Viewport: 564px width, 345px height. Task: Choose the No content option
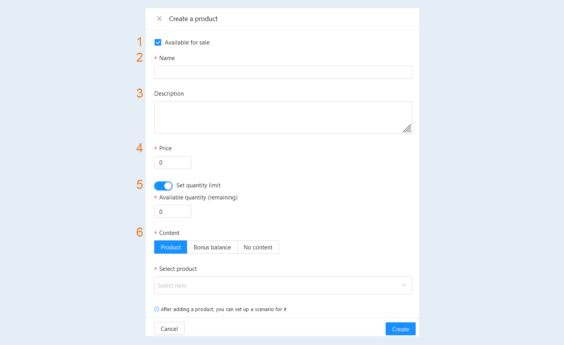pos(258,247)
